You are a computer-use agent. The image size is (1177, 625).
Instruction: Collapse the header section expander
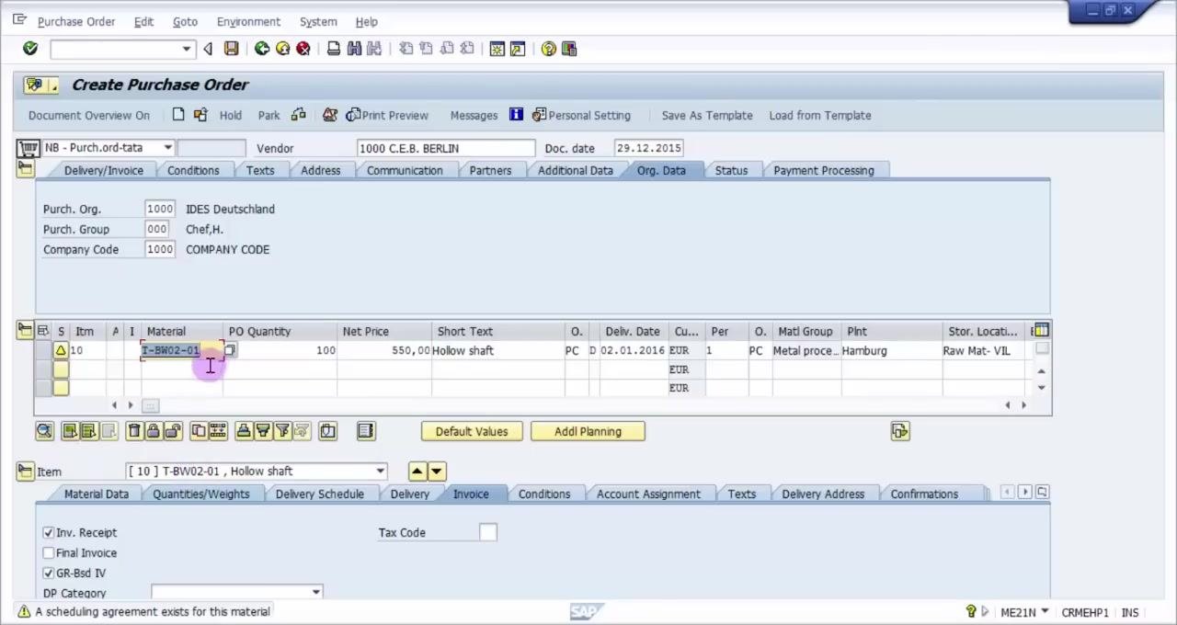pyautogui.click(x=25, y=168)
